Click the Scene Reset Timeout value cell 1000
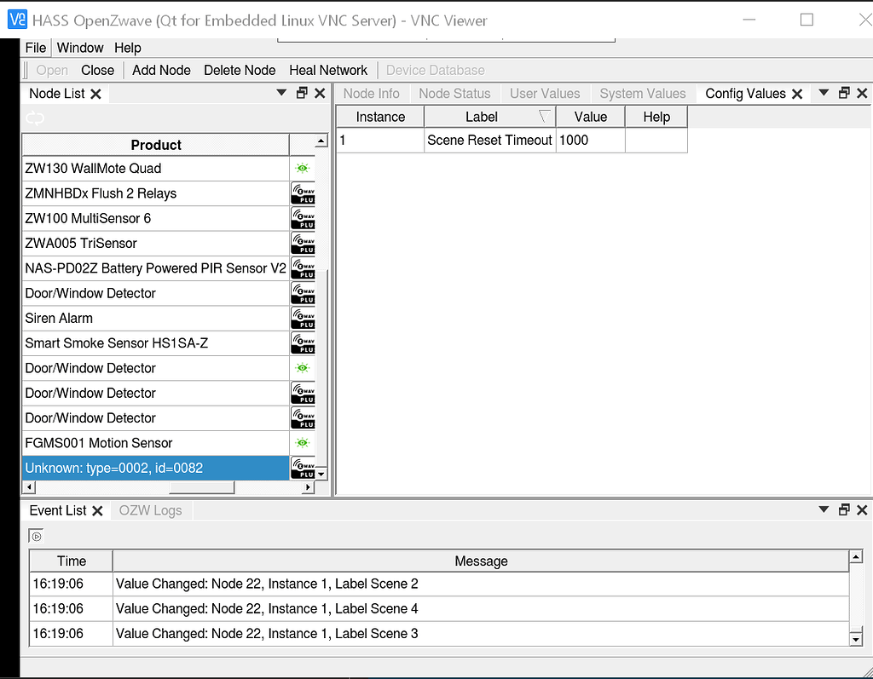This screenshot has width=873, height=679. pos(590,140)
